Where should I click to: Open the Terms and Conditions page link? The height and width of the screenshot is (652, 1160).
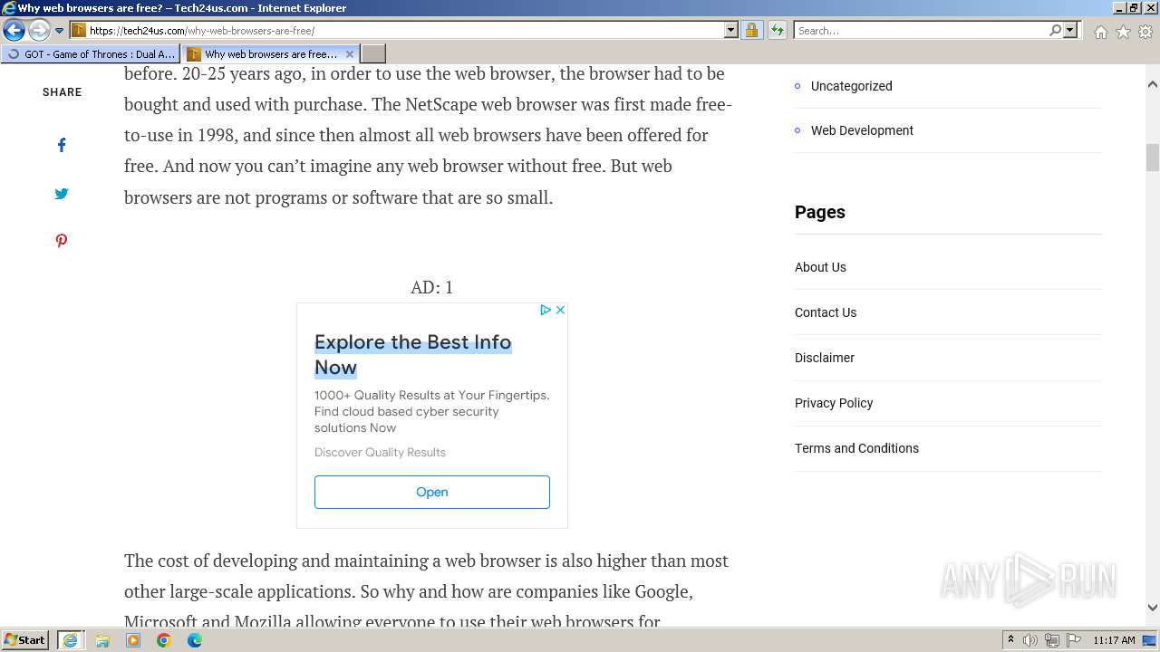856,448
